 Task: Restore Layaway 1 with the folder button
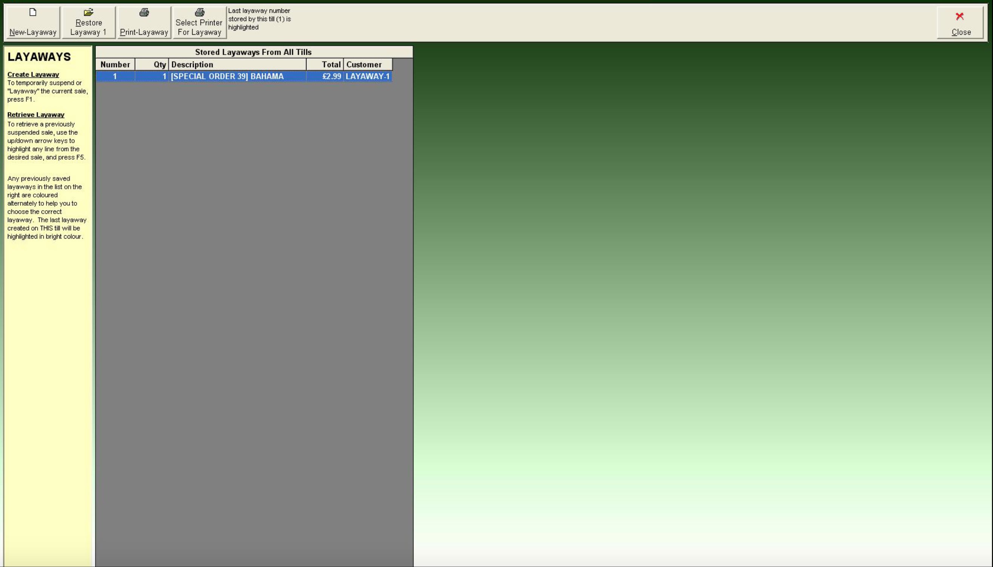coord(88,22)
